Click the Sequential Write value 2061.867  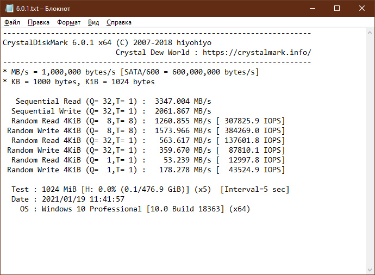pos(172,111)
